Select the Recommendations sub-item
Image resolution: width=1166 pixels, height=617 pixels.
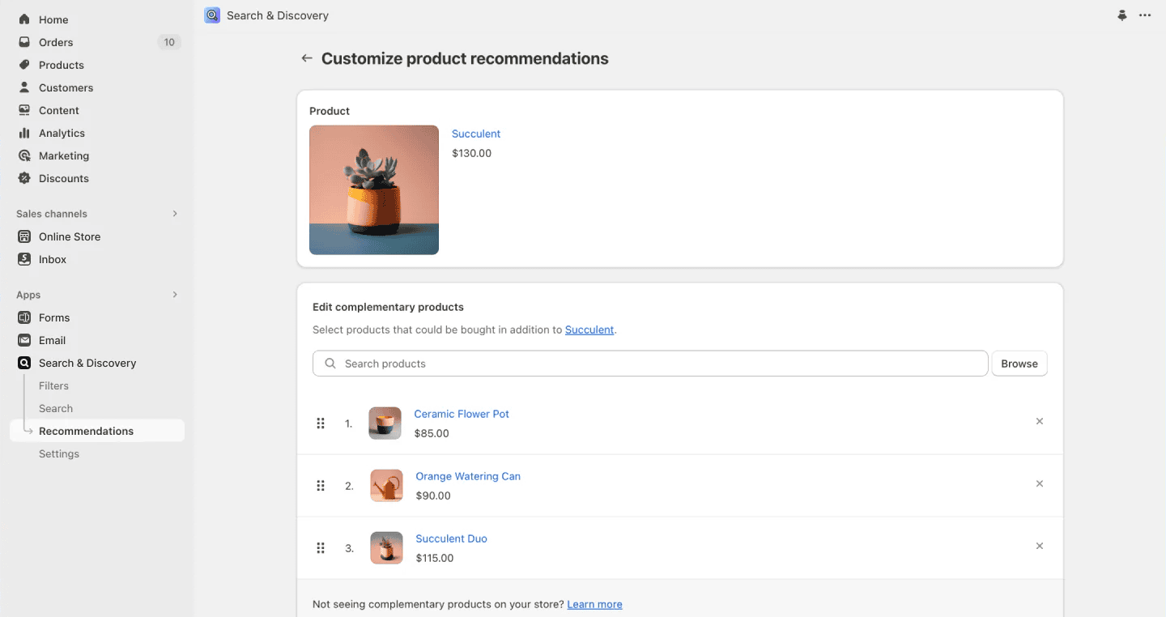(97, 431)
